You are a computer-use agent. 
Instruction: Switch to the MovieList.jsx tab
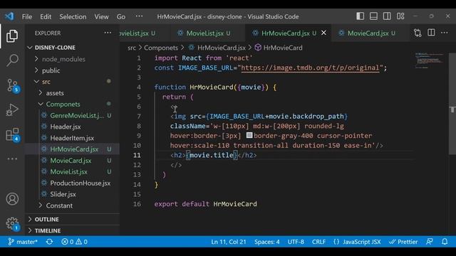click(208, 33)
